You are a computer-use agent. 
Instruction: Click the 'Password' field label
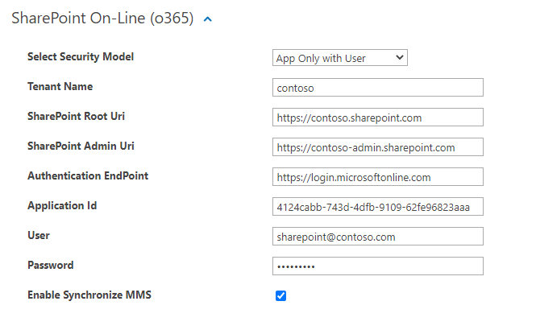50,266
